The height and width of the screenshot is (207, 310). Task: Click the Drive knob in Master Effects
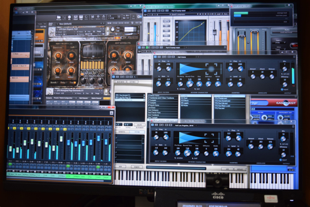click(72, 56)
